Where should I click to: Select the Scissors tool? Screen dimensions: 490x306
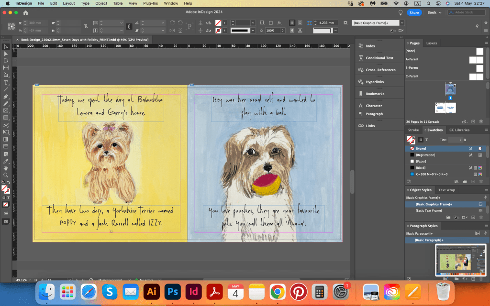6,125
